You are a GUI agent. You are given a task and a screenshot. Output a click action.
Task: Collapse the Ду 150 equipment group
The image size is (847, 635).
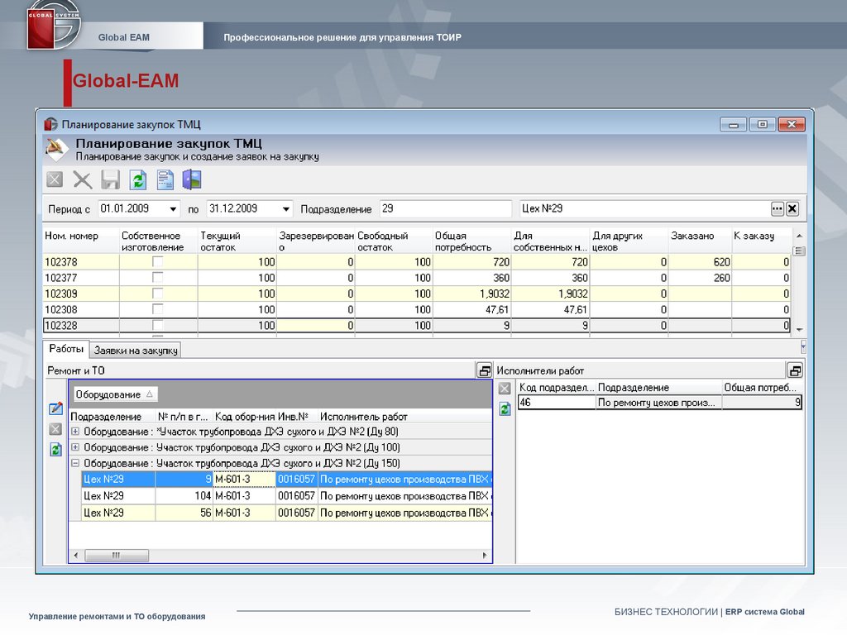tap(76, 463)
